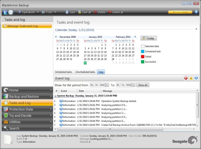Expand the Home section arrow
The height and width of the screenshot is (149, 201).
coord(51,90)
